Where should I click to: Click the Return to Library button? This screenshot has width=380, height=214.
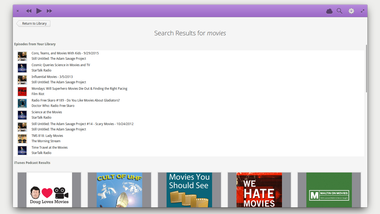point(33,24)
